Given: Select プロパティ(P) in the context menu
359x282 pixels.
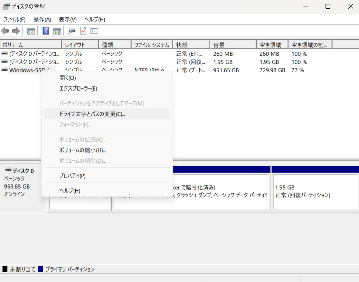Looking at the screenshot, I should (x=72, y=176).
